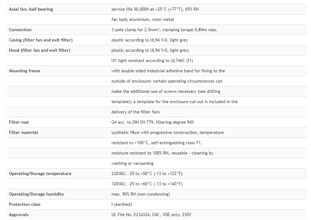
Task: Click 'Operating/Storage humidity' label
Action: [36, 194]
